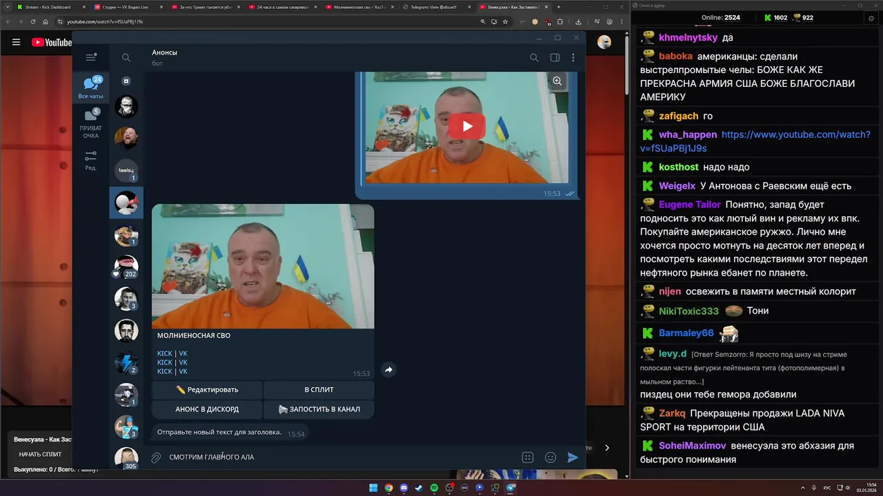Screen dimensions: 883x496
Task: Focus the Telegram message input field
Action: tap(341, 457)
